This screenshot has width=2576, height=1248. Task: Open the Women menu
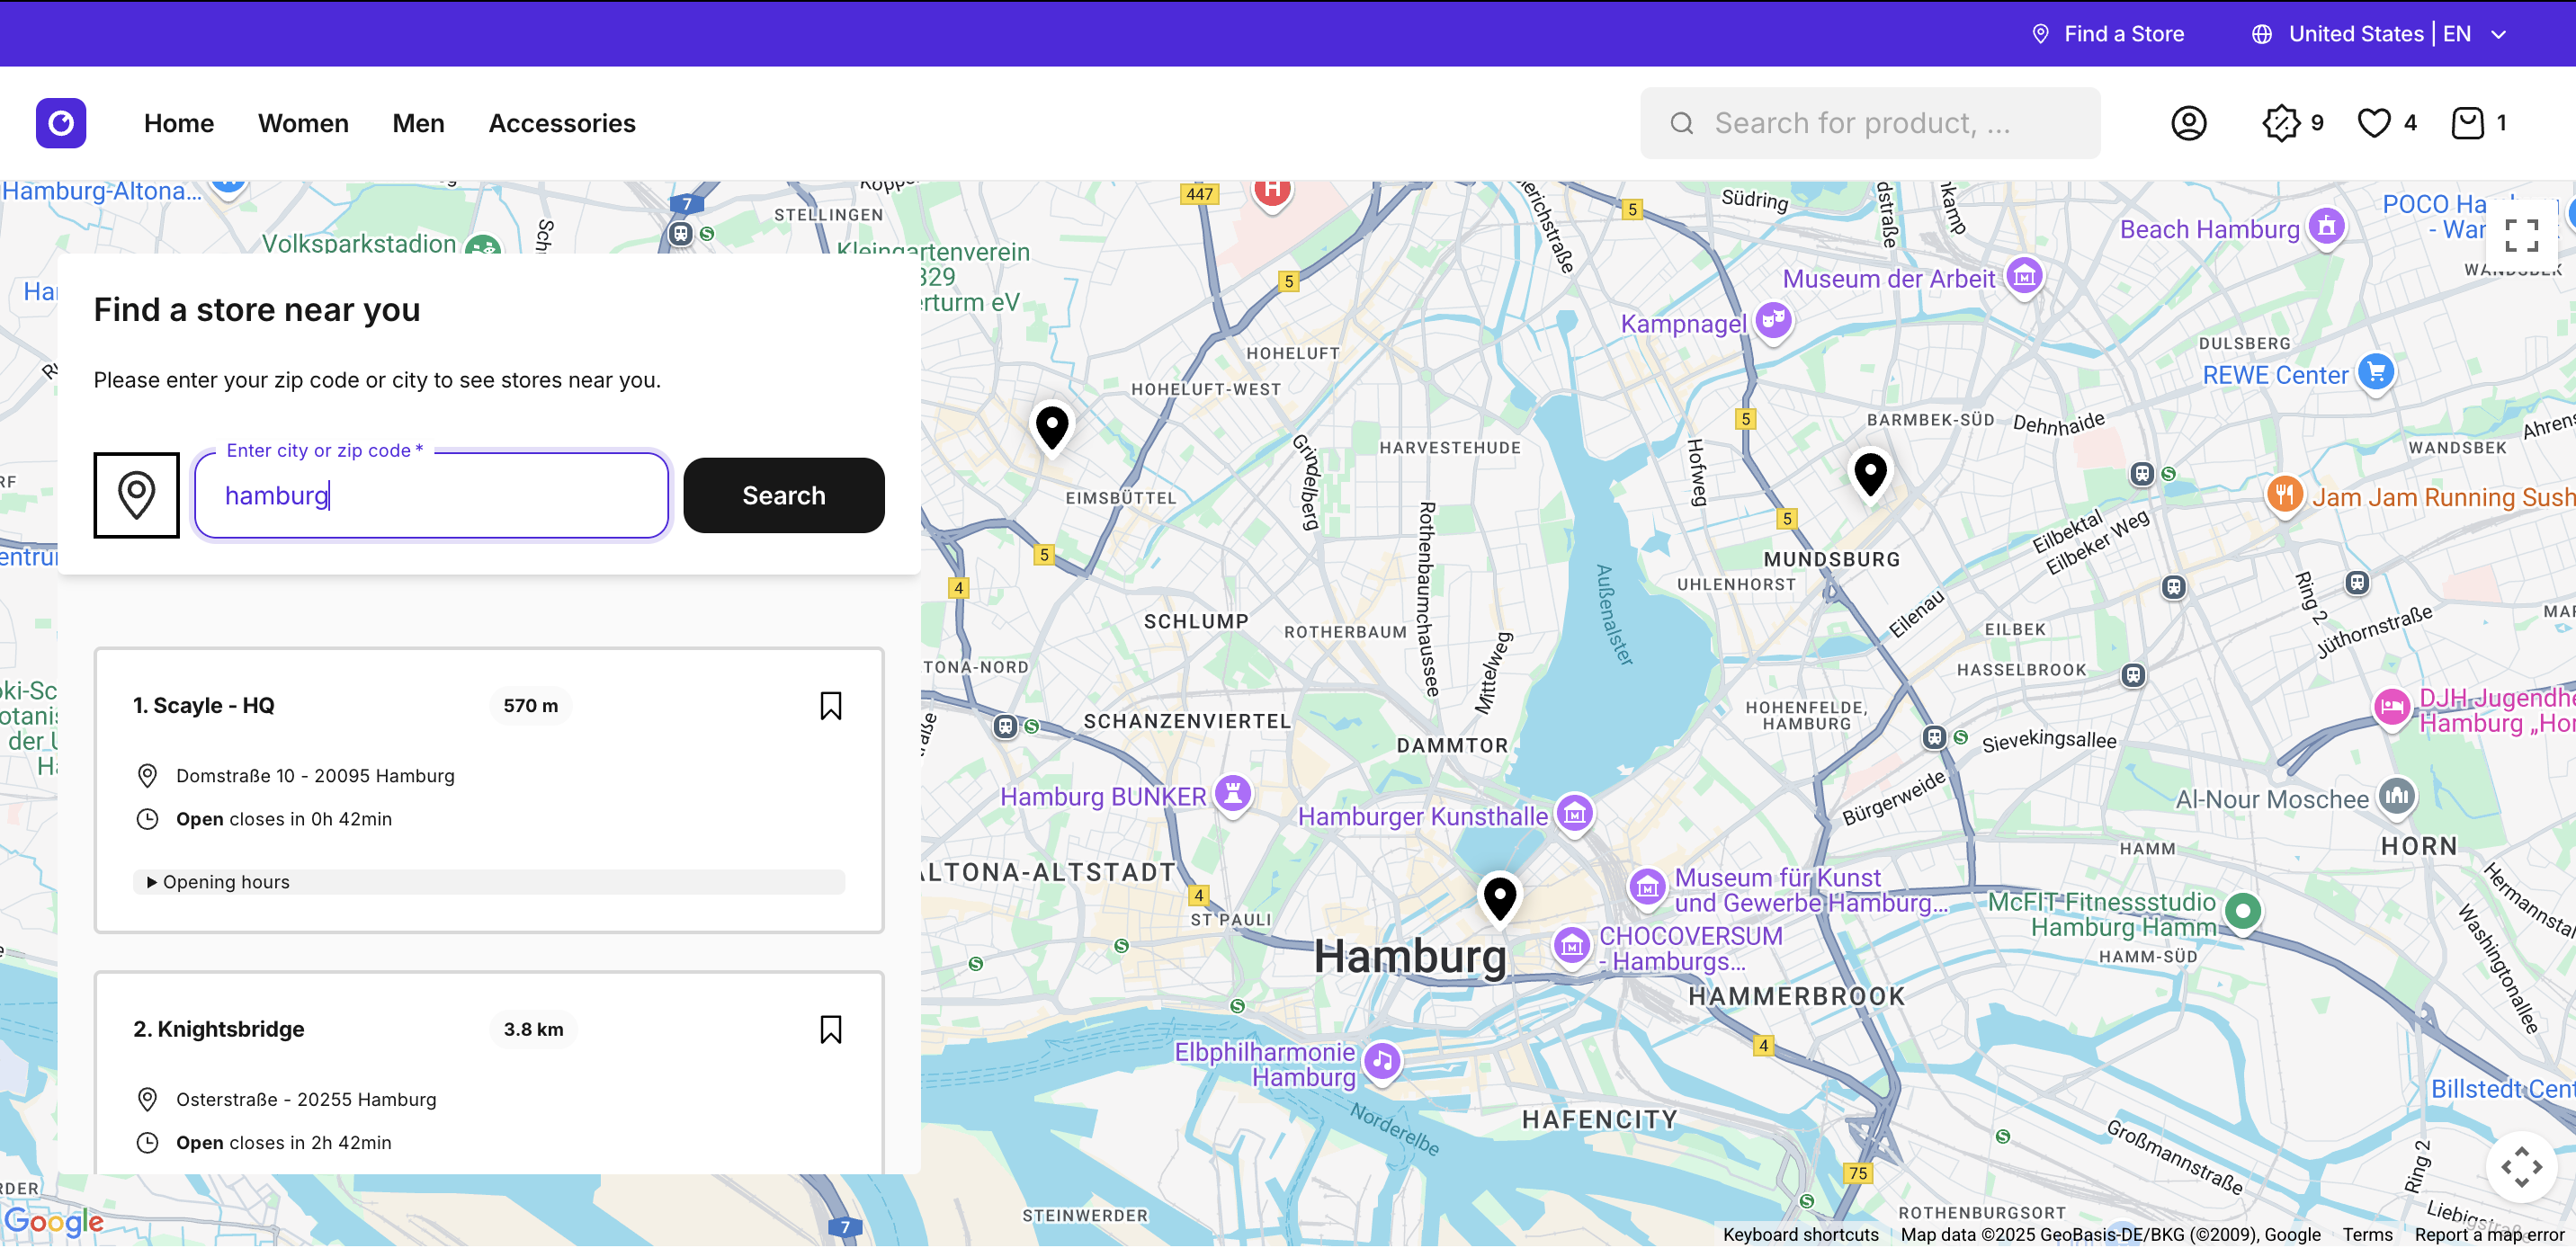(x=303, y=123)
